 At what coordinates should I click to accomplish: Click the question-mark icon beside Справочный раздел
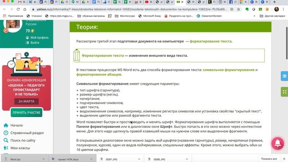[x=6, y=133]
